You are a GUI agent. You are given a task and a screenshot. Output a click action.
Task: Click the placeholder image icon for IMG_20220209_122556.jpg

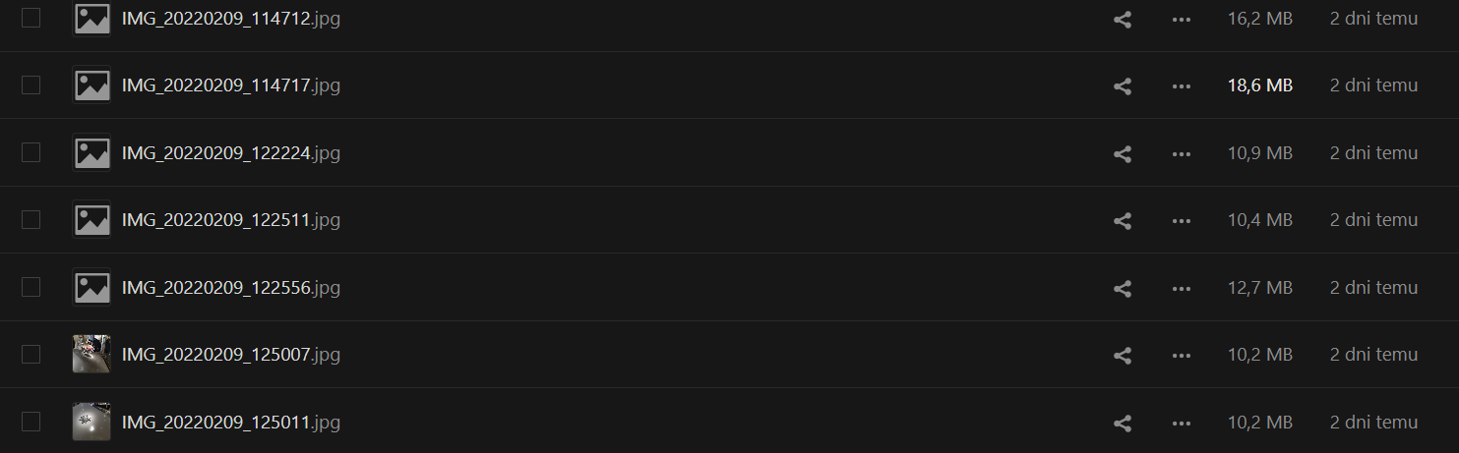tap(91, 288)
